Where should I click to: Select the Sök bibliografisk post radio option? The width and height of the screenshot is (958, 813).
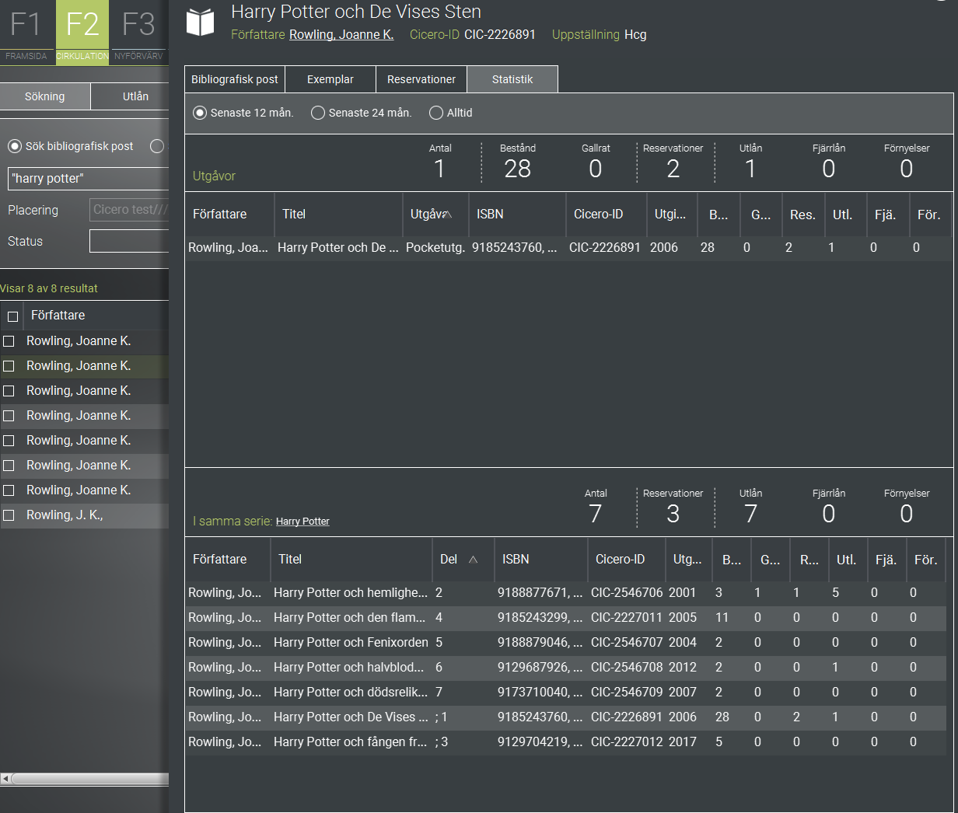[x=15, y=146]
